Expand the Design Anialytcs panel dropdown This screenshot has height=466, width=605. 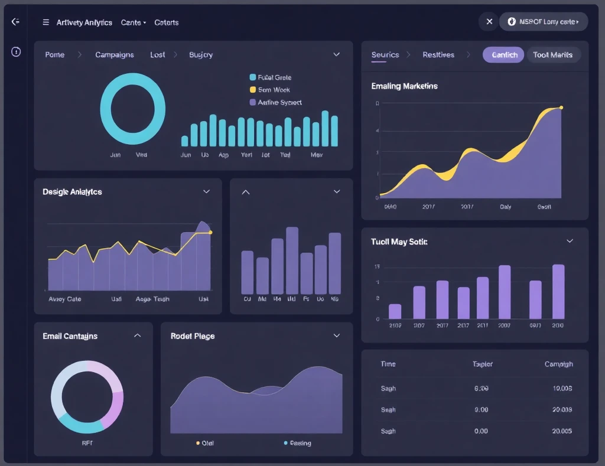tap(206, 192)
